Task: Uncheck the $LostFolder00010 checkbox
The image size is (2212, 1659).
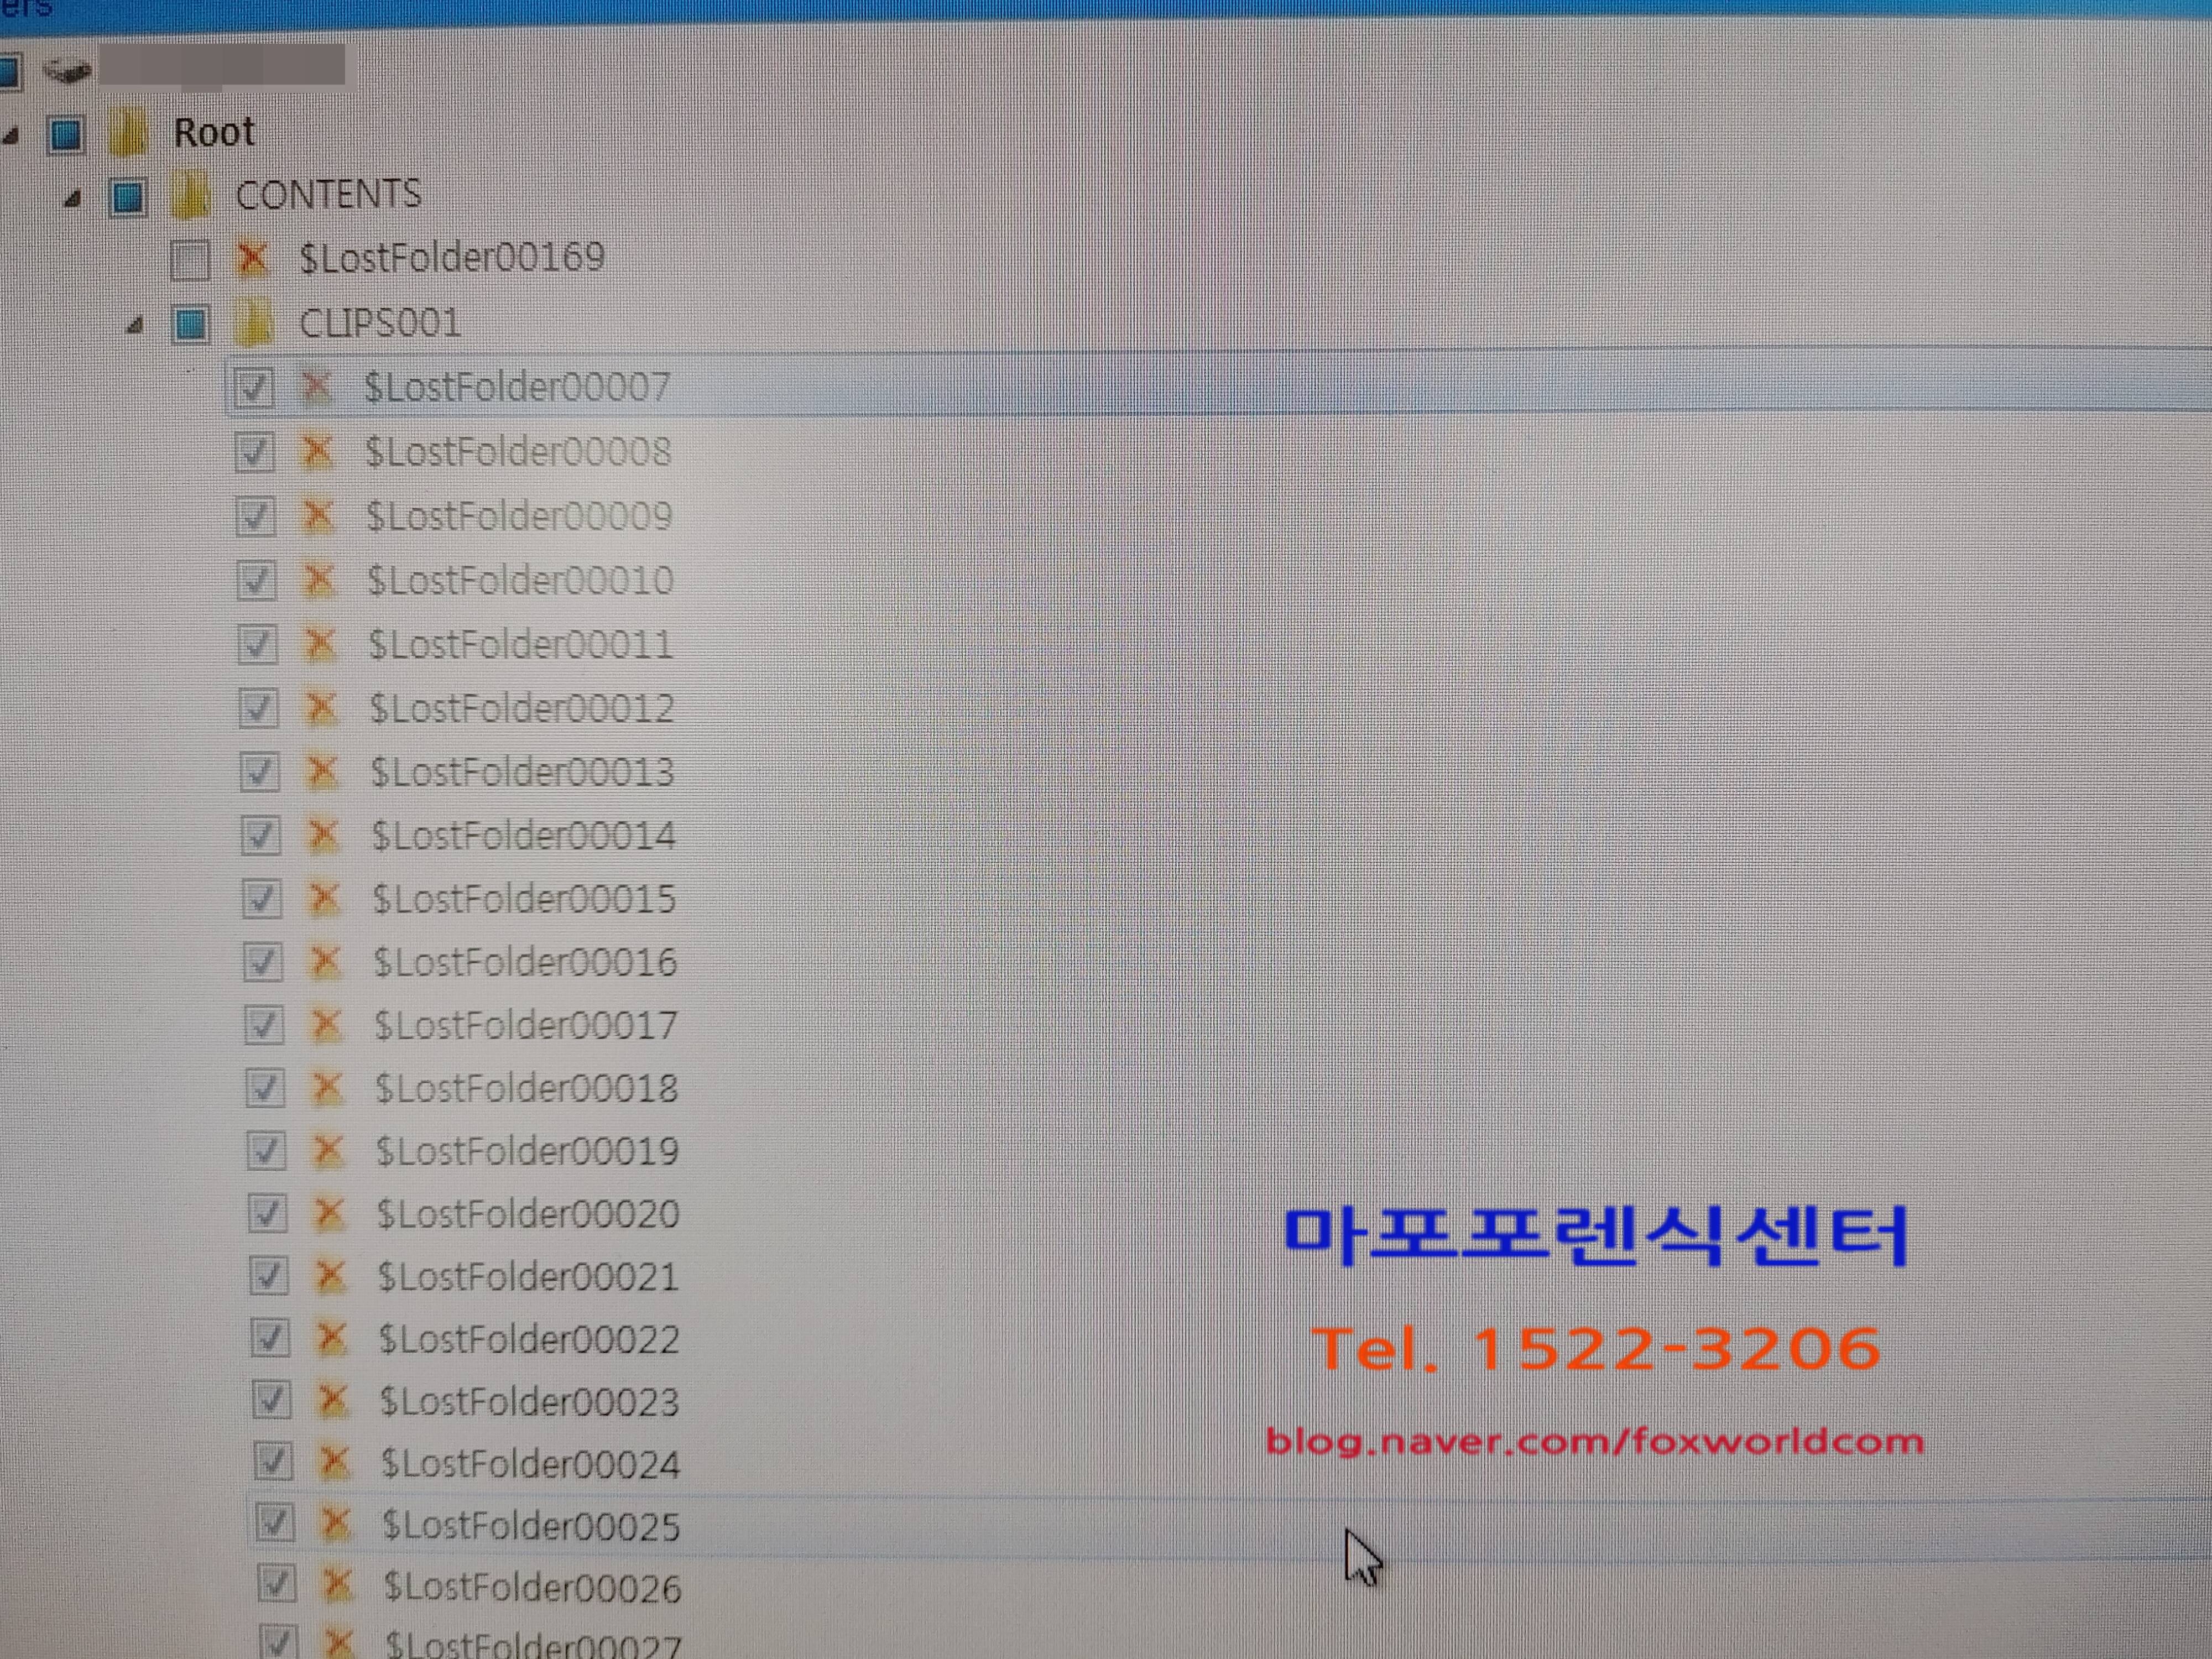Action: 256,581
